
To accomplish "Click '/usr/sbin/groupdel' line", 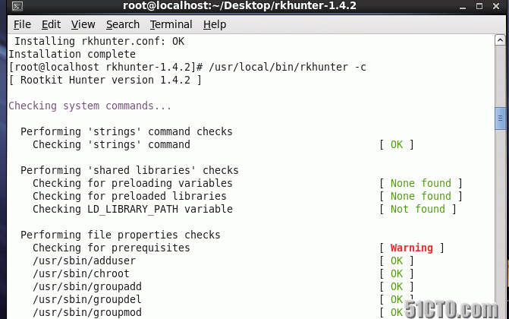I will tap(87, 299).
